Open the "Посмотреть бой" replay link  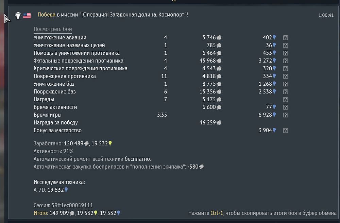click(x=53, y=29)
